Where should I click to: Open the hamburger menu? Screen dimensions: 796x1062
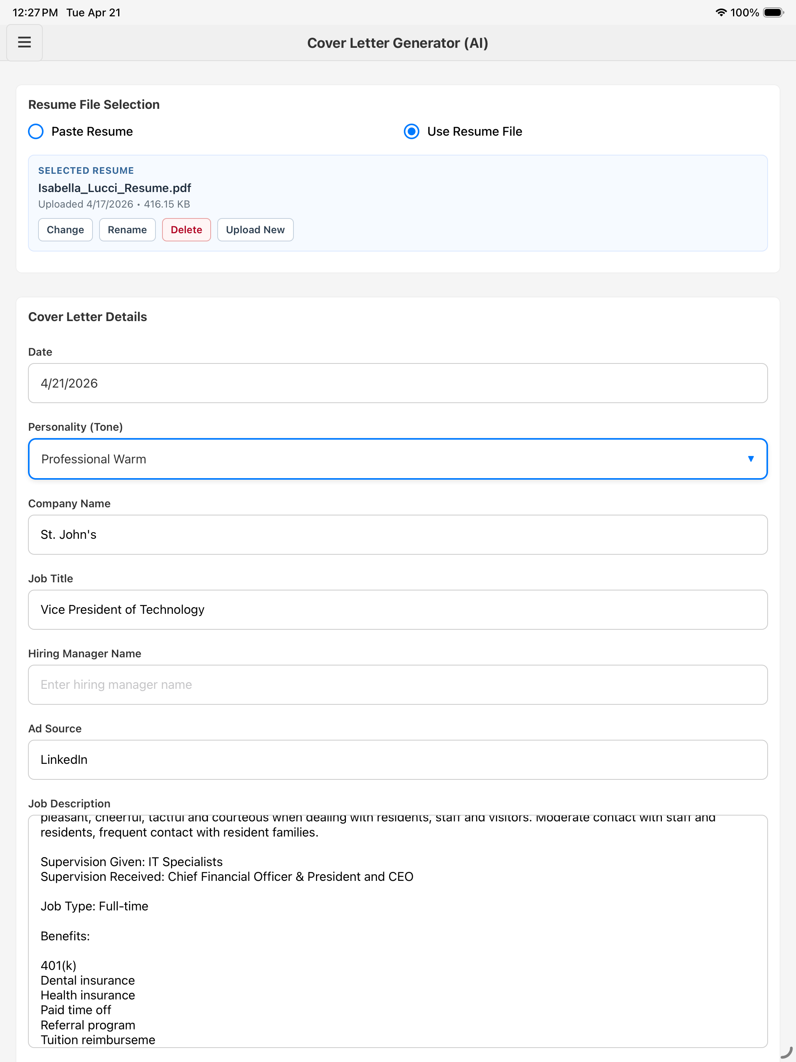coord(24,43)
